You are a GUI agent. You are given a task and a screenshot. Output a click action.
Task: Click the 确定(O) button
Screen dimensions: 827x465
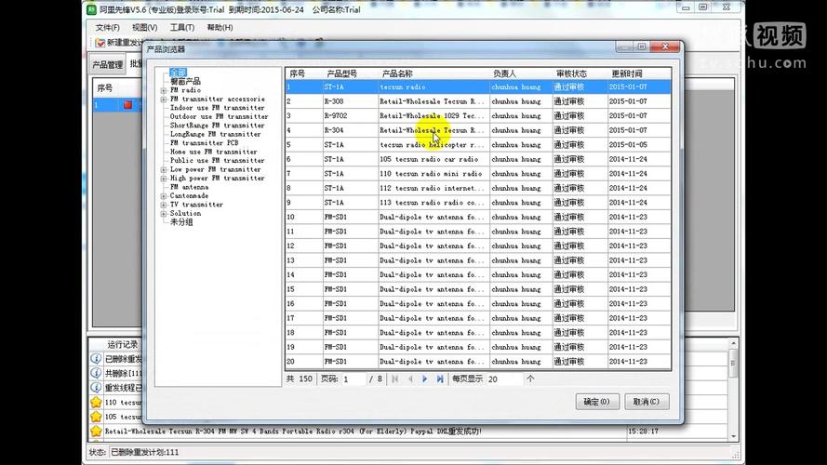596,402
